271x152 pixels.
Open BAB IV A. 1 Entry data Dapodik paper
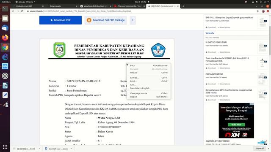pos(230,18)
